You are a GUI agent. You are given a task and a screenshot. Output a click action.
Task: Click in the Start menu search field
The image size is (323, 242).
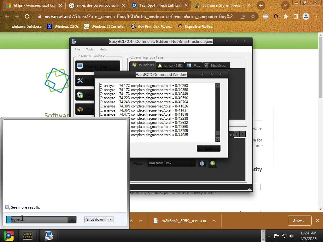[x=38, y=220]
